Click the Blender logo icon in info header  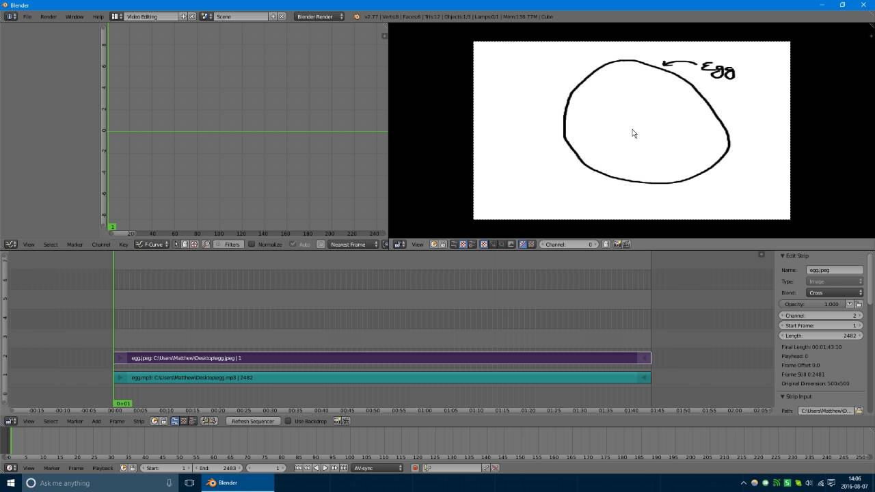356,16
